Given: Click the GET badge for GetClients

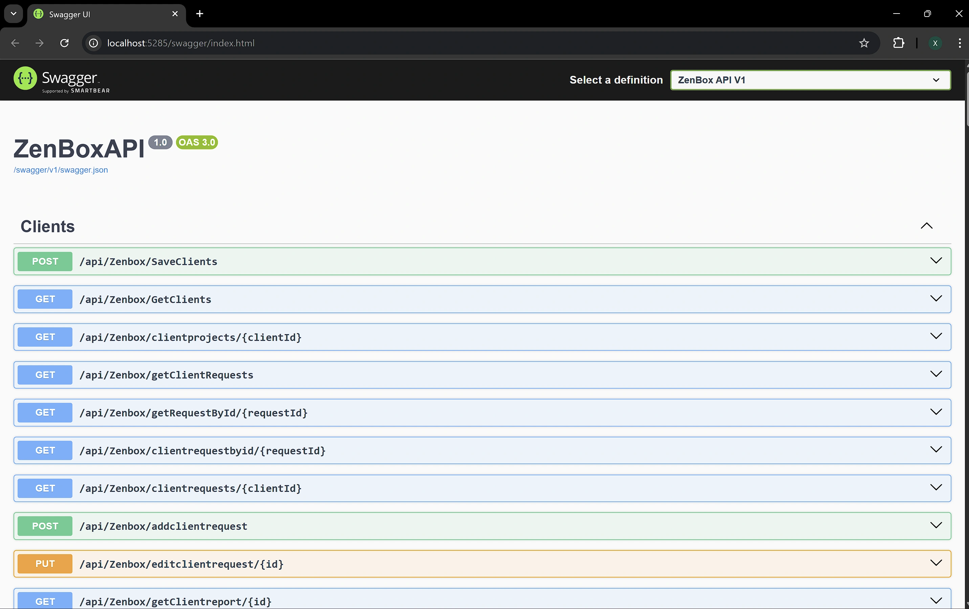Looking at the screenshot, I should click(x=45, y=299).
